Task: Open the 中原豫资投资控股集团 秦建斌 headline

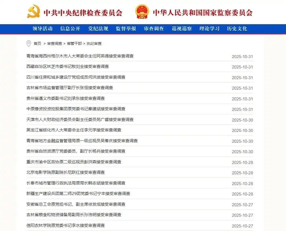Action: [76, 109]
